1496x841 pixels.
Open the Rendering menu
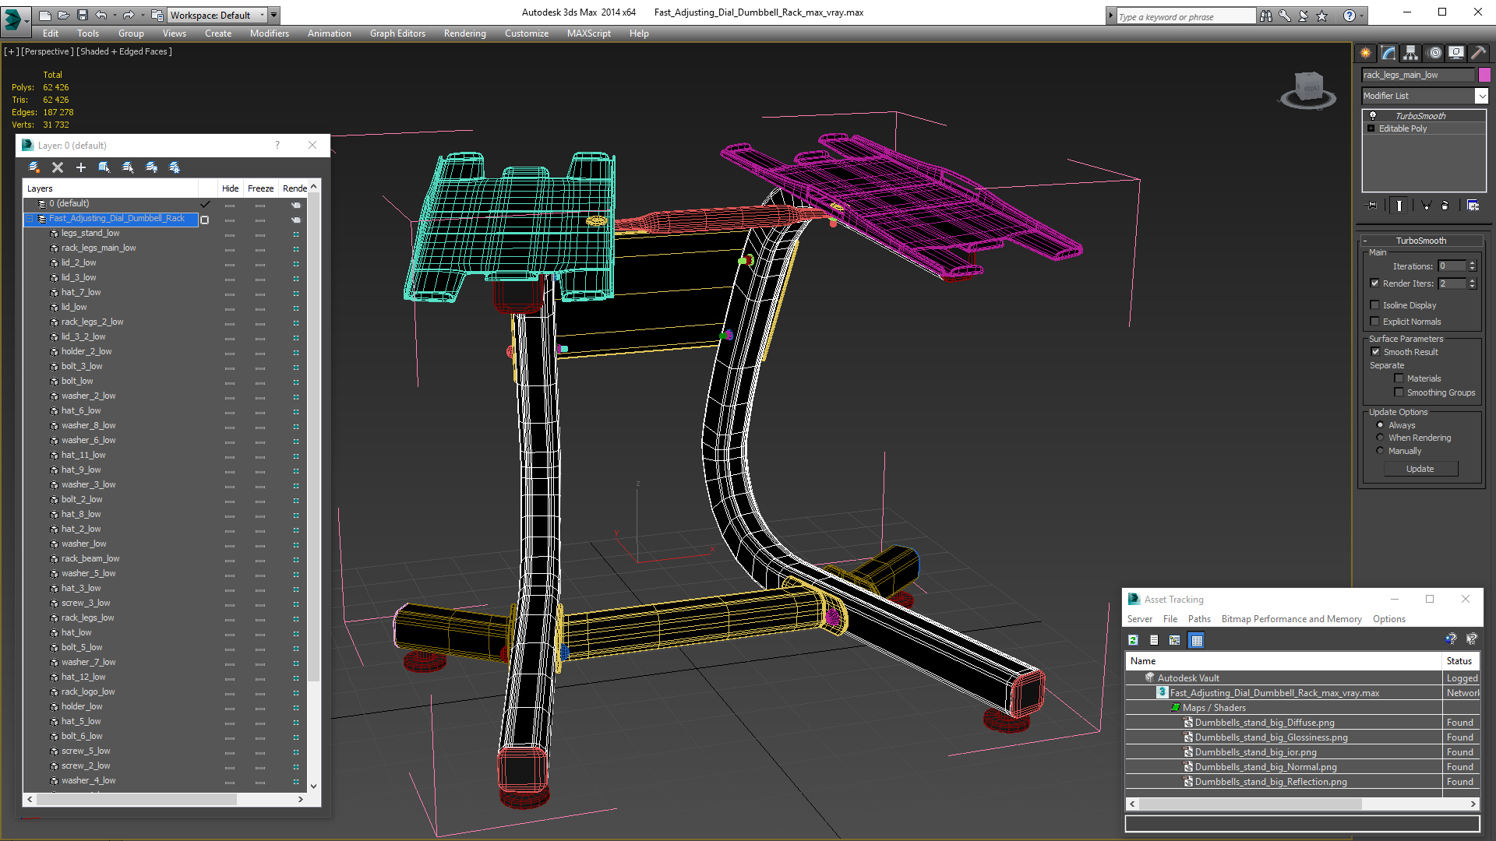pyautogui.click(x=464, y=33)
